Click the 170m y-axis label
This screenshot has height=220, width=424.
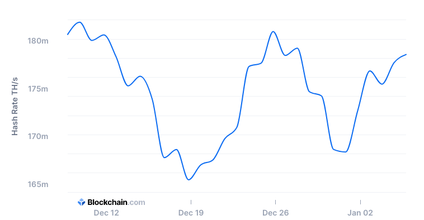(x=38, y=136)
